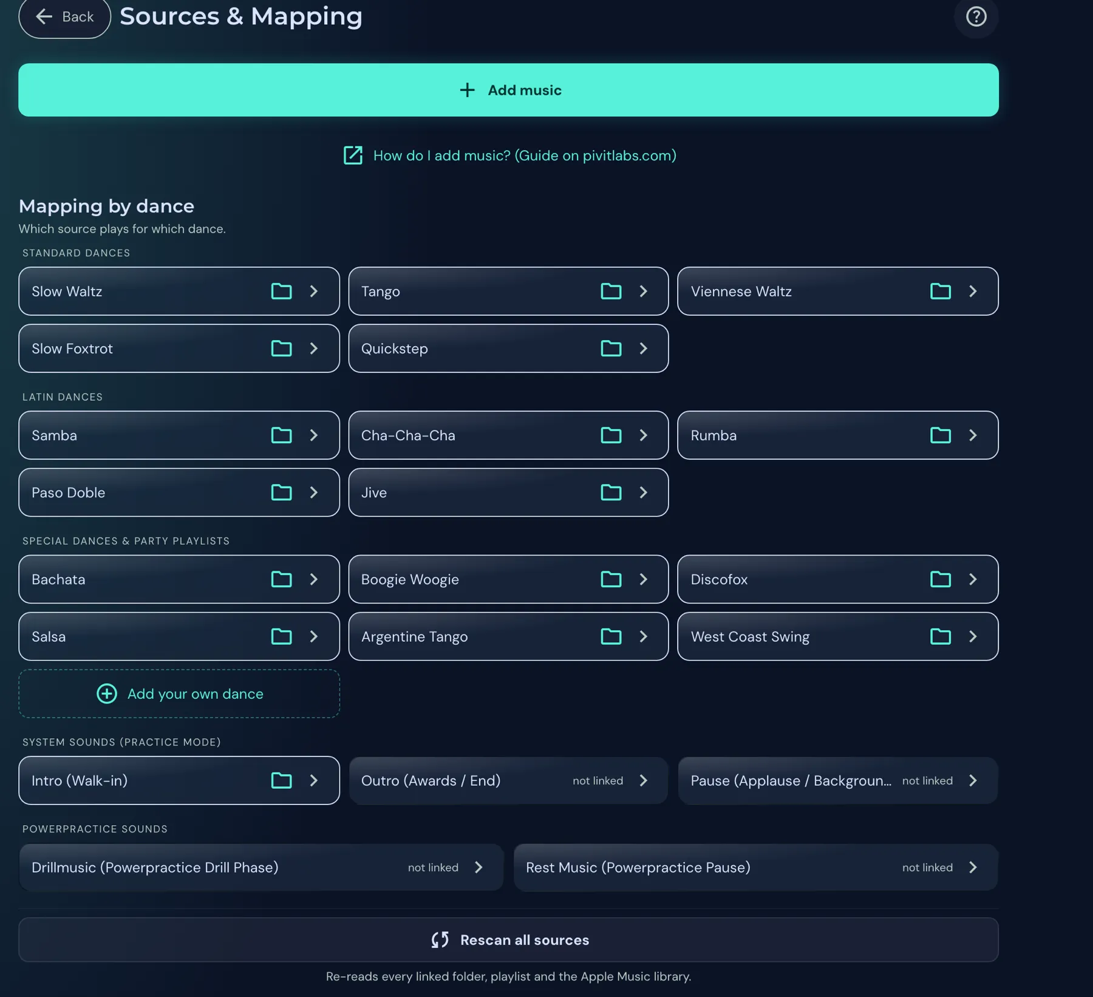Select the Quickstep dance label
The width and height of the screenshot is (1093, 997).
coord(395,349)
